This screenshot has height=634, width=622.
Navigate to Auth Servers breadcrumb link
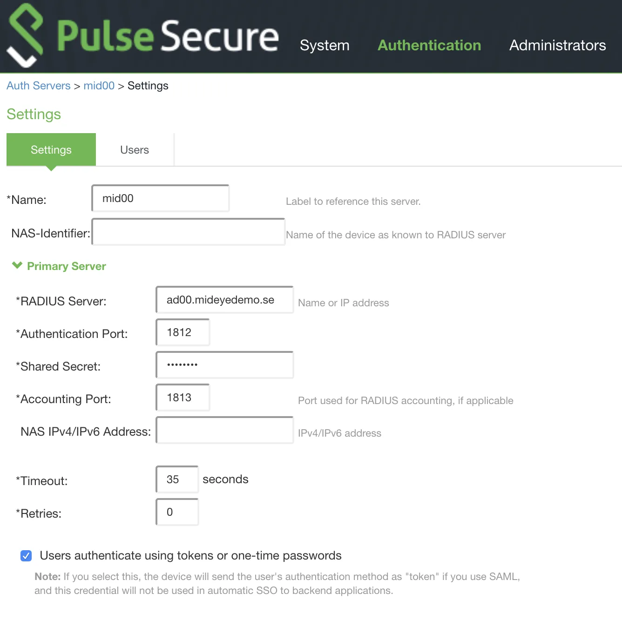coord(38,86)
